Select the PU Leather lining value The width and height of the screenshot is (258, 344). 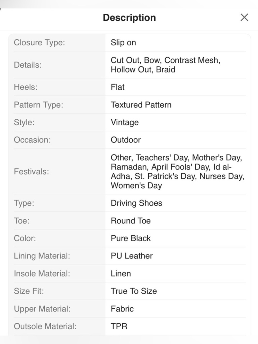132,256
